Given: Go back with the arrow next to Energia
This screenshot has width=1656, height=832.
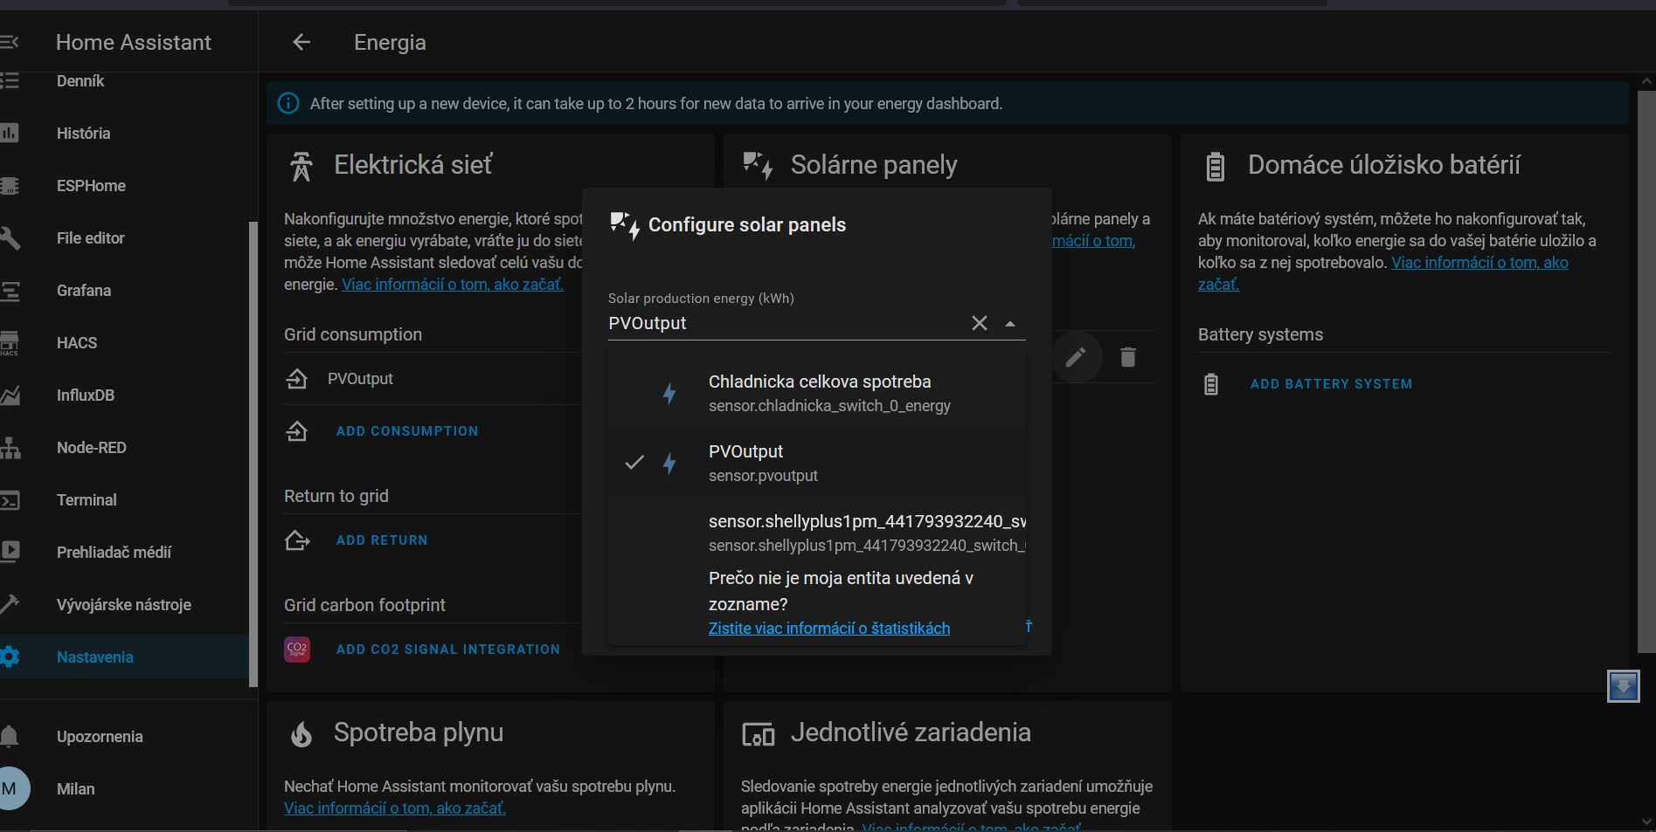Looking at the screenshot, I should pos(301,42).
